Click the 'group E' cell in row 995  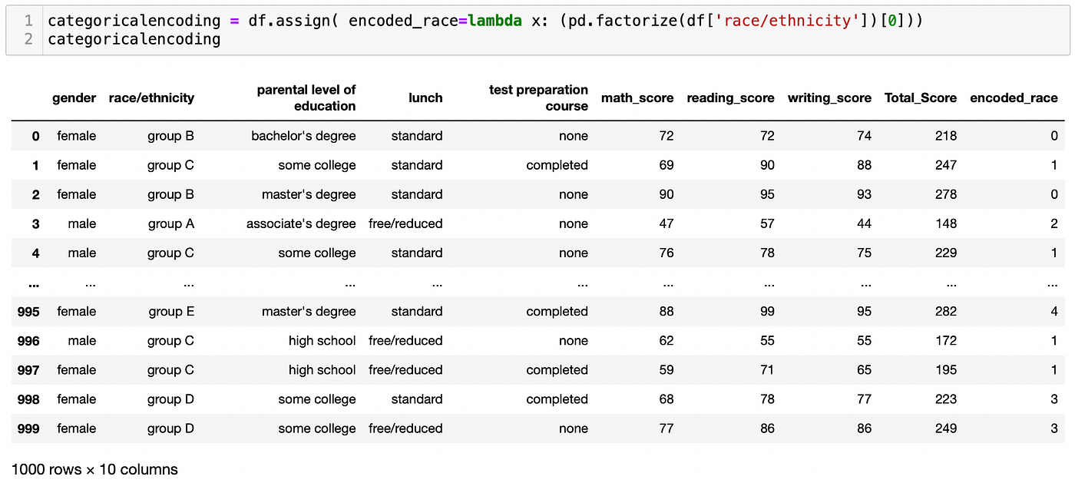[x=171, y=312]
